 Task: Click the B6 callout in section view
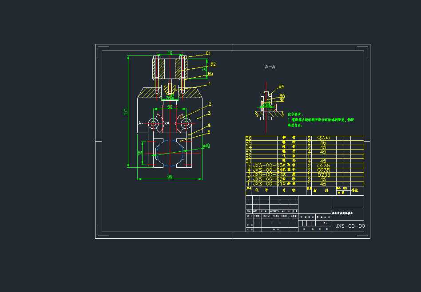pyautogui.click(x=282, y=99)
